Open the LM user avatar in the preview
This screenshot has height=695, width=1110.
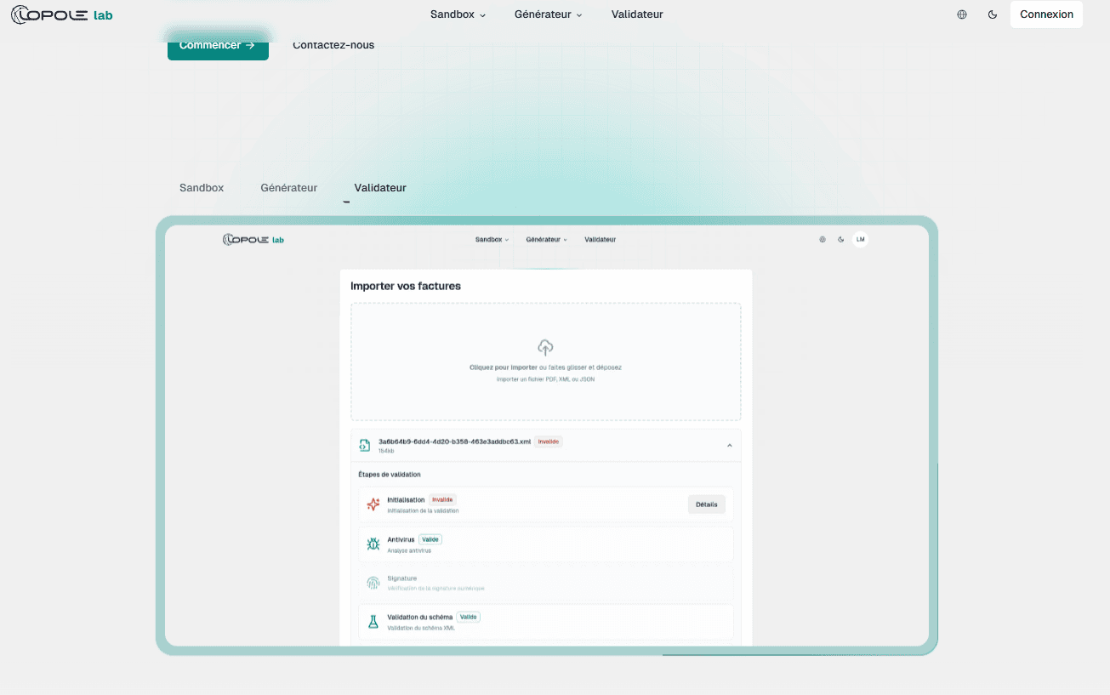click(861, 240)
